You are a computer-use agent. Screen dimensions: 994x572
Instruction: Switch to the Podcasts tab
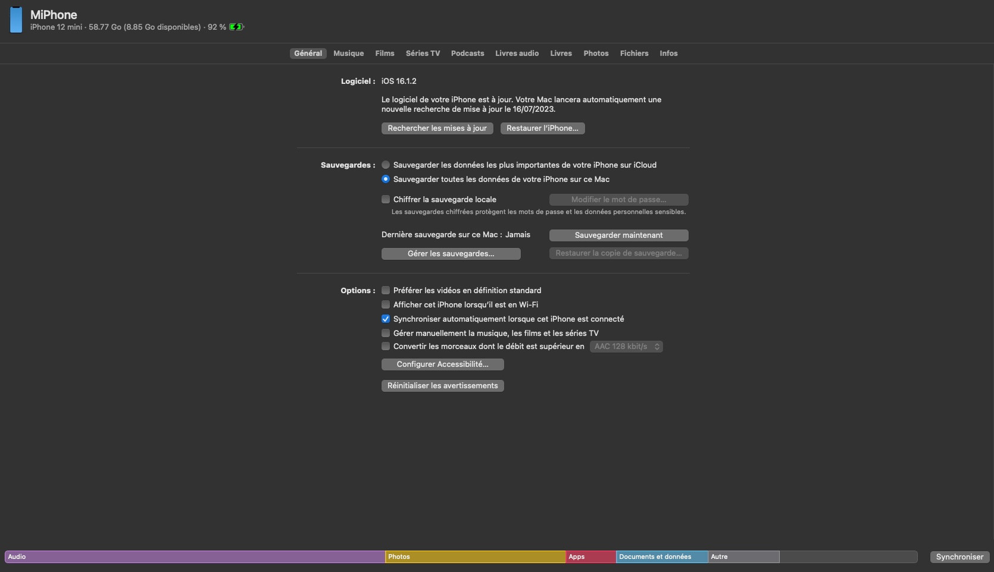(468, 54)
